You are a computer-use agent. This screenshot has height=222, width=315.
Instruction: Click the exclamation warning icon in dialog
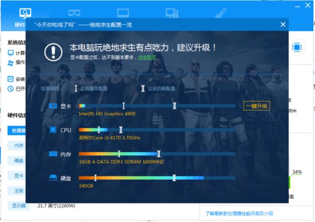coord(53,52)
